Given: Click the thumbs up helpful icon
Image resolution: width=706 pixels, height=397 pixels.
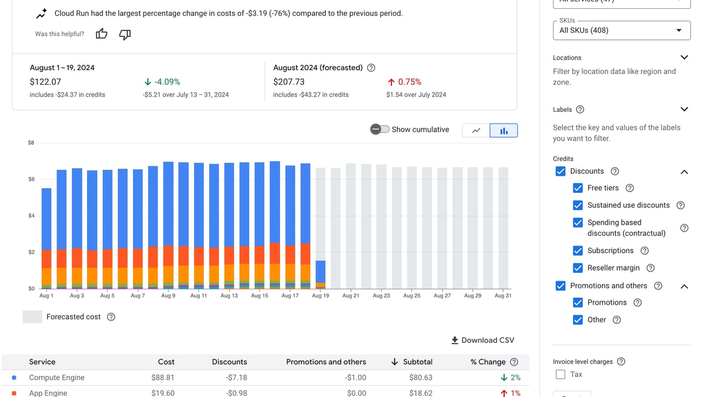Looking at the screenshot, I should (102, 34).
